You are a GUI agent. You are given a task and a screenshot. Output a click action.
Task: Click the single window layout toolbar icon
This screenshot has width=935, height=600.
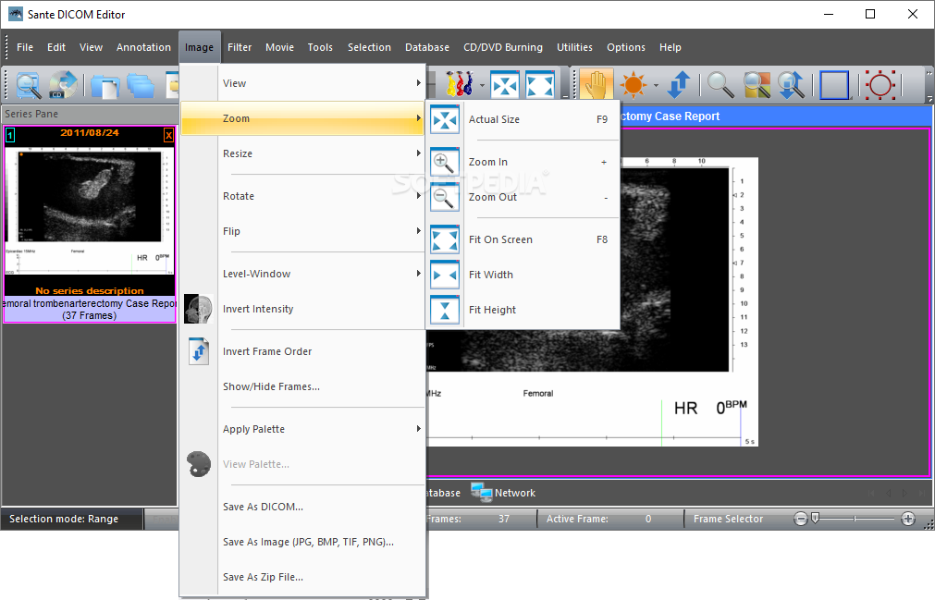pos(105,85)
